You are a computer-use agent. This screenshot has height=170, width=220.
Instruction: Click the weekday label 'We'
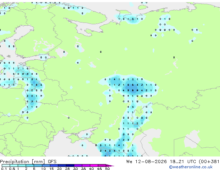(x=129, y=162)
